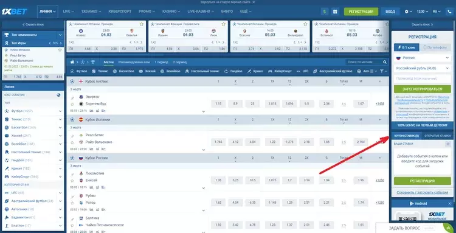Click the green РЕГИСТРАЦИЯ header button

pos(361,12)
